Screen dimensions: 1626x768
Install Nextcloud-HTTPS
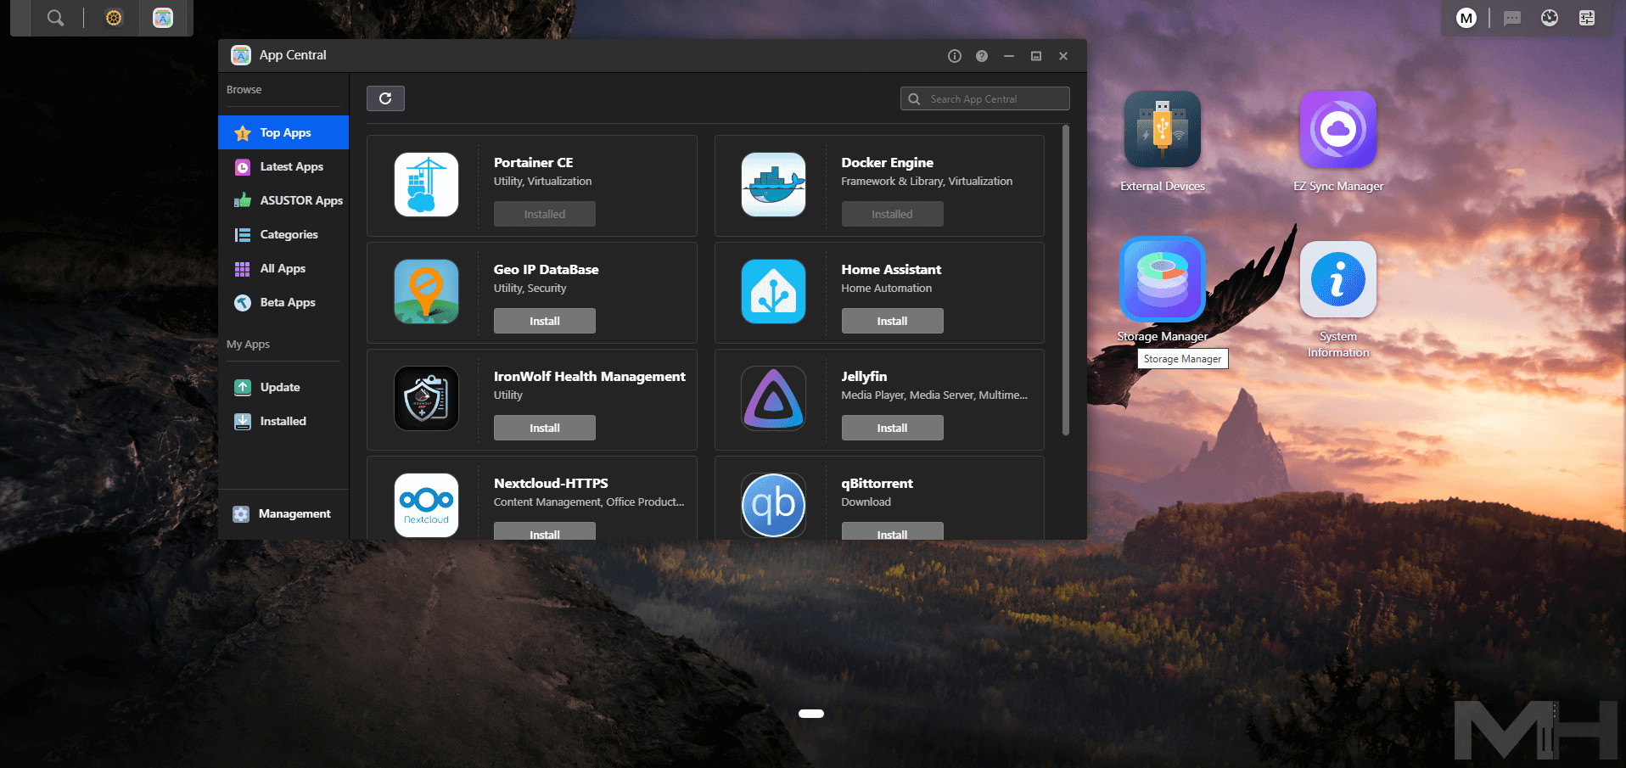pos(545,531)
